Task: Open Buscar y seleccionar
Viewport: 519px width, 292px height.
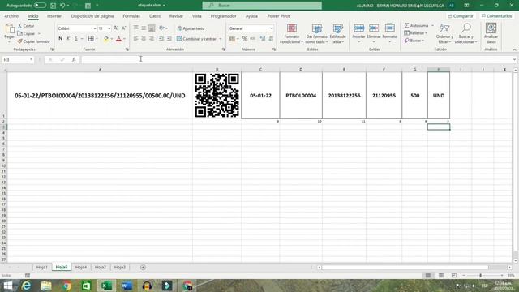Action: pyautogui.click(x=465, y=33)
